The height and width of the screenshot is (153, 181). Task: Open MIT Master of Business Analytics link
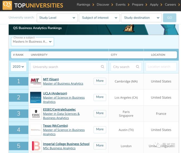pos(63,83)
